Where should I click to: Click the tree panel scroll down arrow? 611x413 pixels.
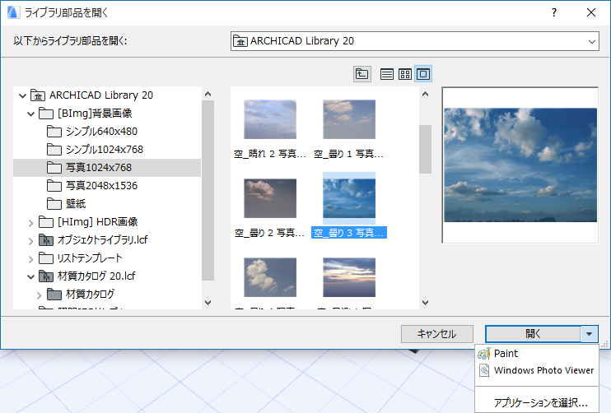tap(208, 303)
